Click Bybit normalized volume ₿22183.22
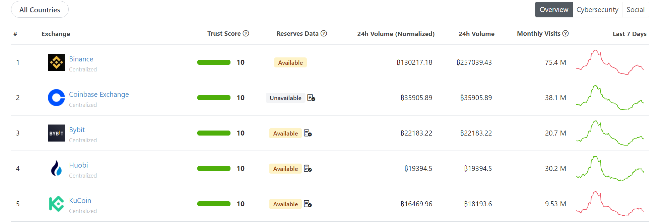This screenshot has height=224, width=666. click(416, 133)
